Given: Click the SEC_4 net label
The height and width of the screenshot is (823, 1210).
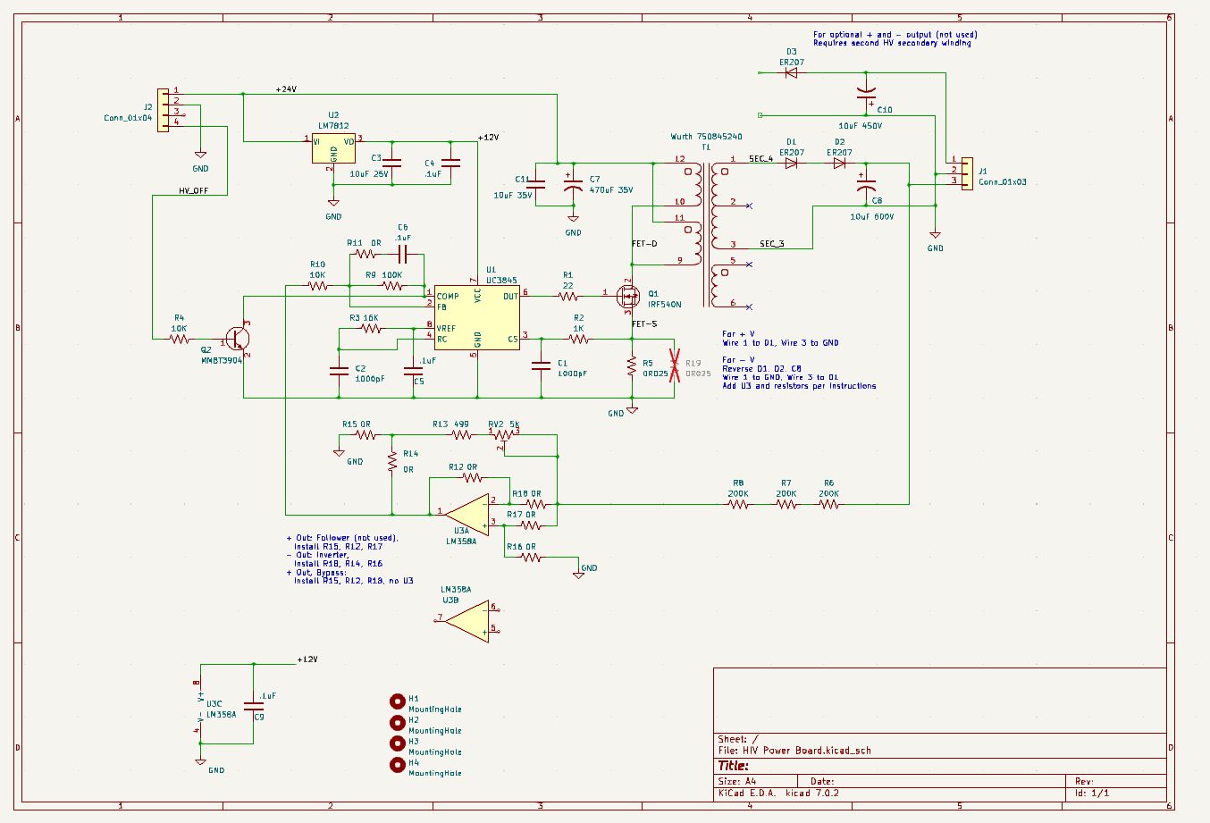Looking at the screenshot, I should (x=760, y=158).
